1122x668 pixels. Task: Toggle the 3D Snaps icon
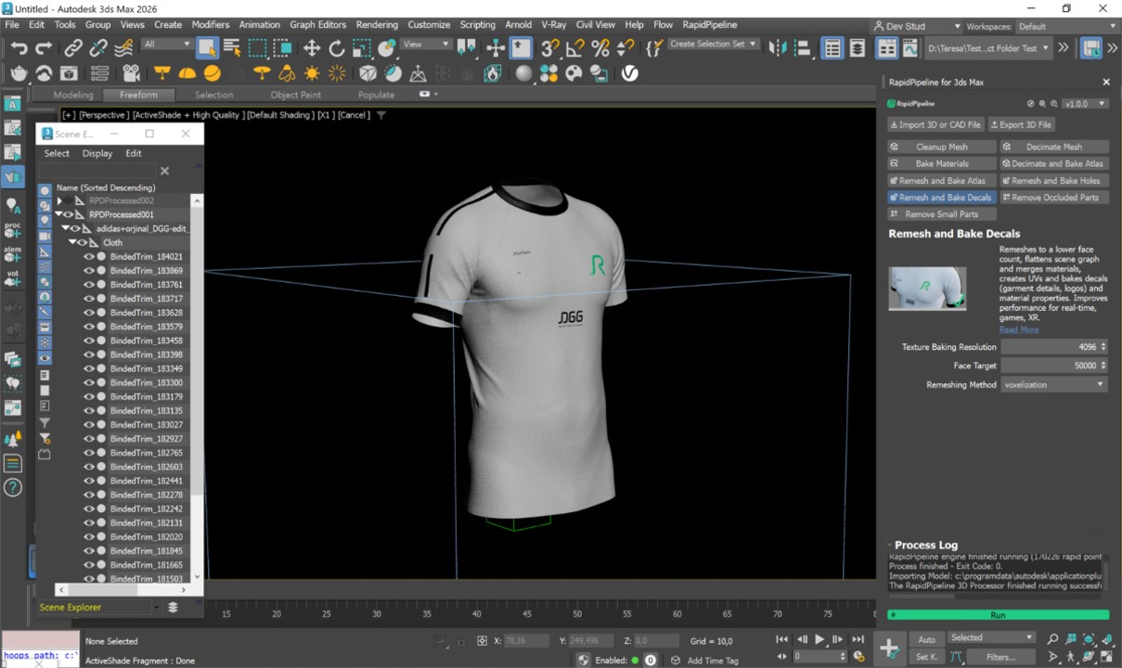(x=551, y=47)
